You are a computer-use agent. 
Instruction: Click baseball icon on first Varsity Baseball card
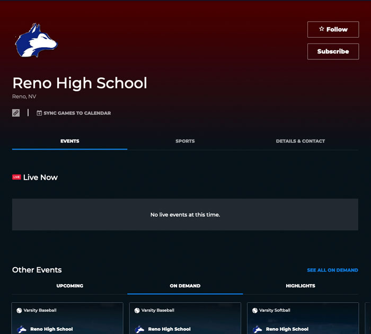point(19,310)
